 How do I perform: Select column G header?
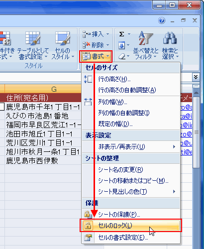pos(54,89)
